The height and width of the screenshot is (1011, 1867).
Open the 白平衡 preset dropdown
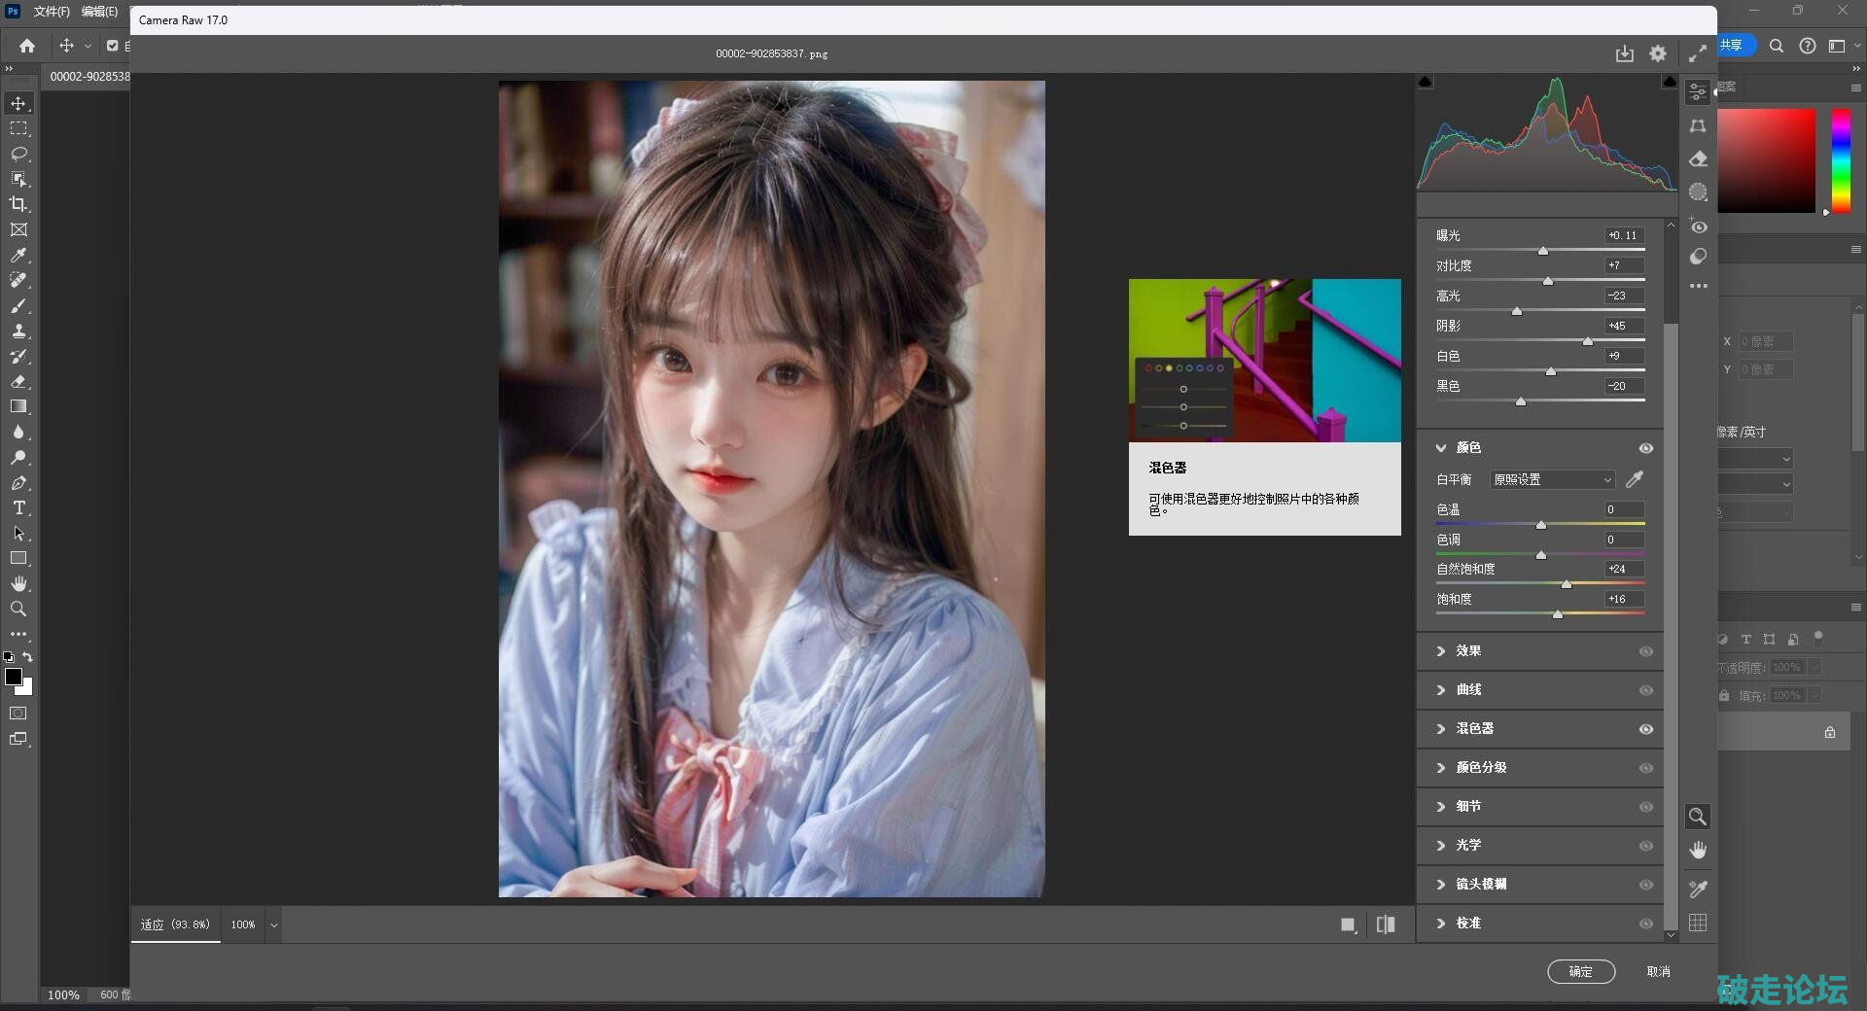1552,479
